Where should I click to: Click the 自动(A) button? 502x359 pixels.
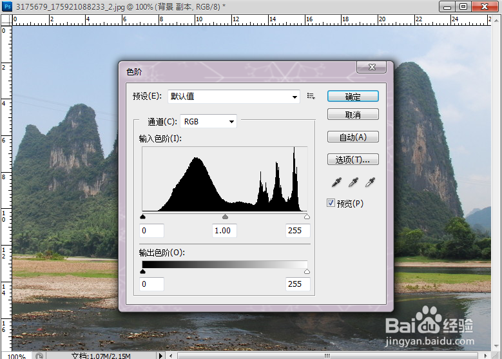pos(352,137)
